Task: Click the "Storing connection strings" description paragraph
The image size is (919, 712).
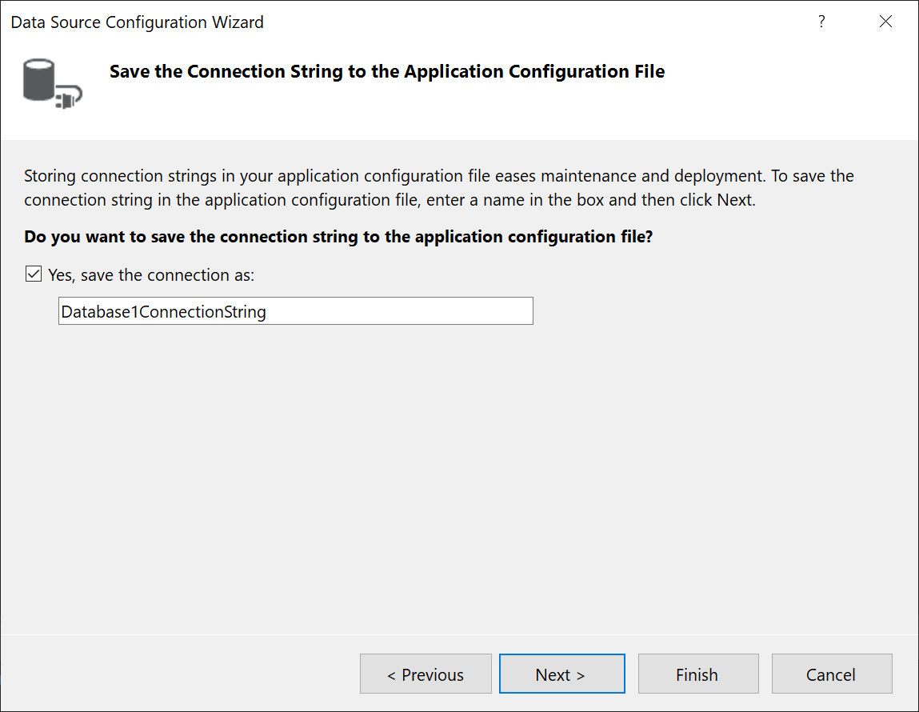Action: pos(438,187)
